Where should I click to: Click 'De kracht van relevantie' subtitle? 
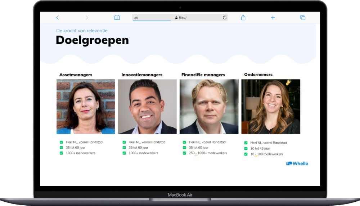[x=82, y=31]
